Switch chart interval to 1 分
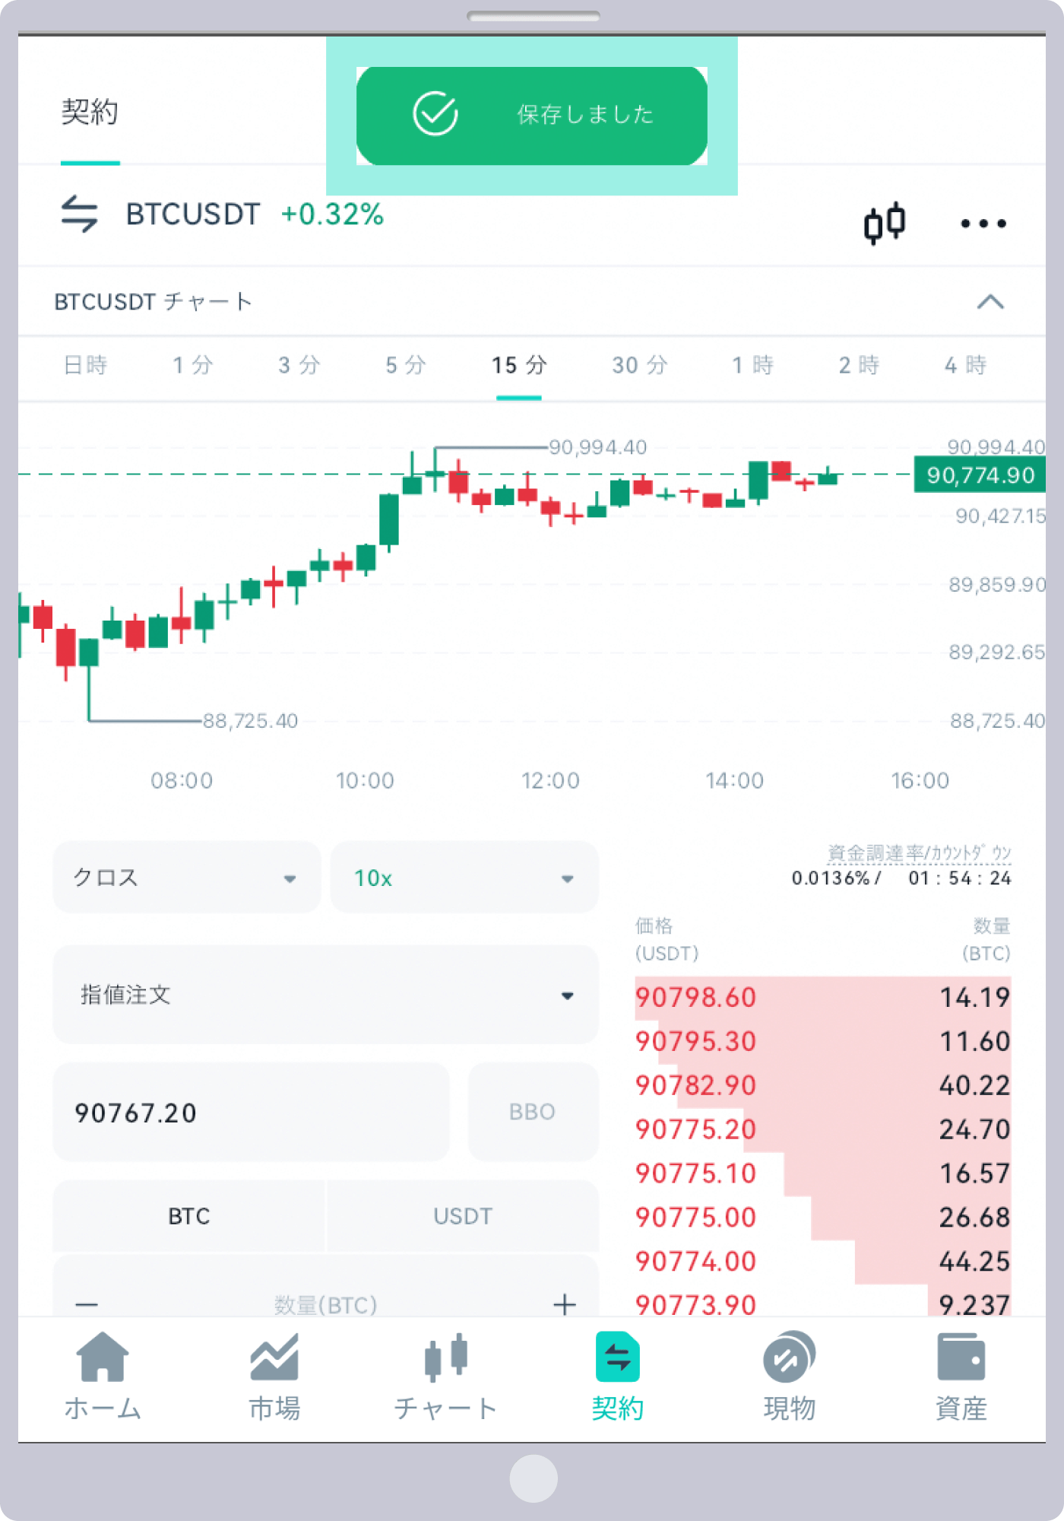 coord(192,365)
